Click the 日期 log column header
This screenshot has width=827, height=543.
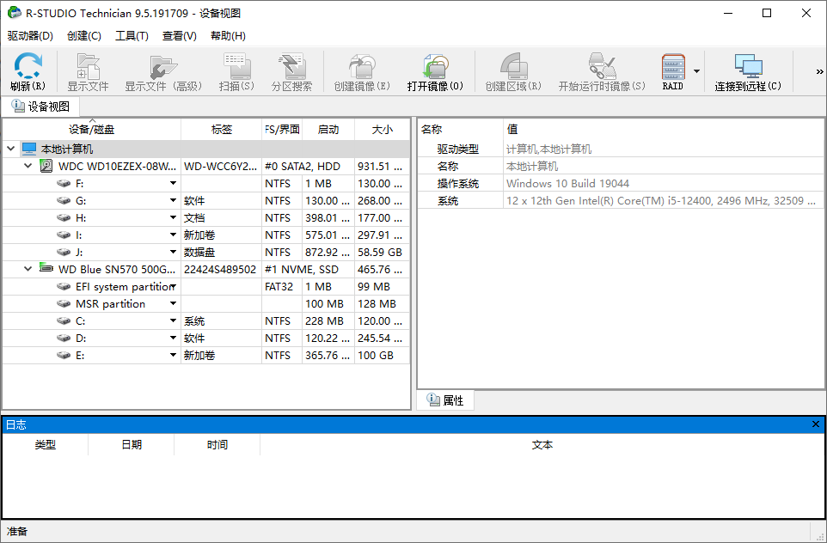[132, 445]
